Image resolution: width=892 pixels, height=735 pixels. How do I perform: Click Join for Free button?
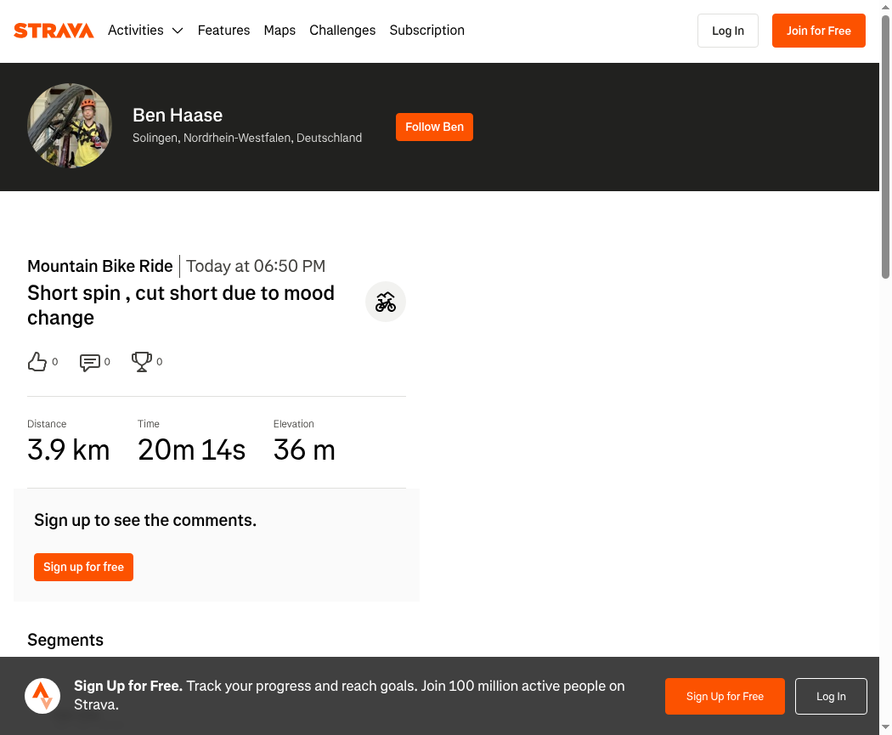(819, 31)
